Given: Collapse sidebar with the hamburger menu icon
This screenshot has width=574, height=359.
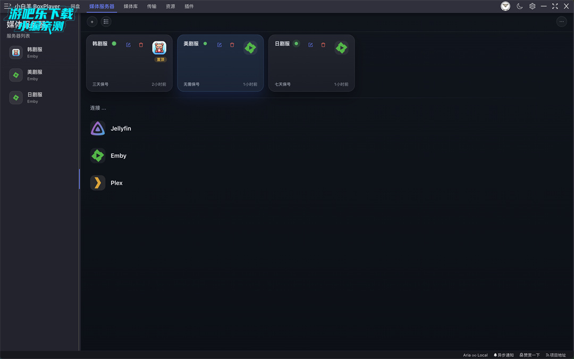Looking at the screenshot, I should (x=7, y=6).
